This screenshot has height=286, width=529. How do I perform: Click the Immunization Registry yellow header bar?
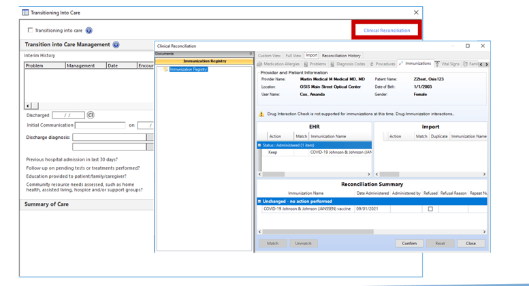click(x=204, y=61)
